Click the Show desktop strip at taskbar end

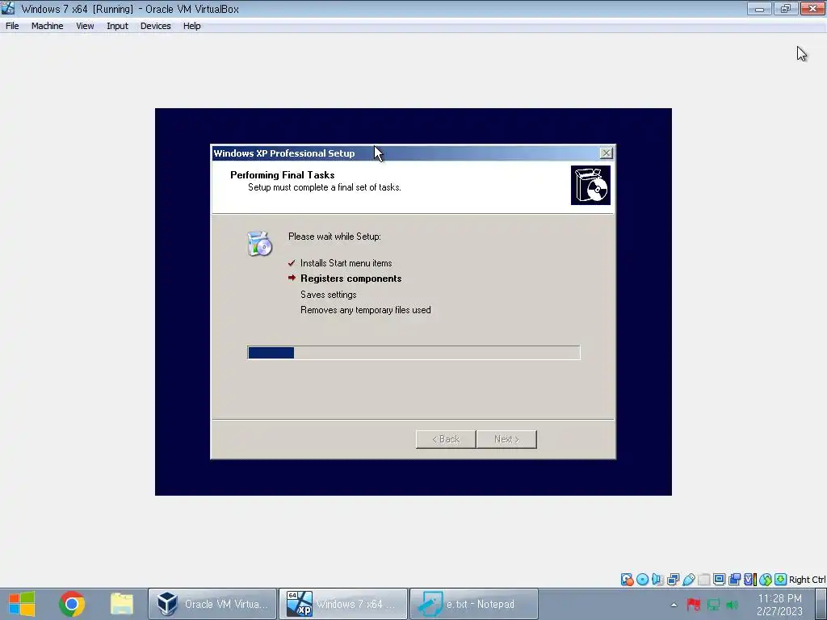click(x=823, y=604)
